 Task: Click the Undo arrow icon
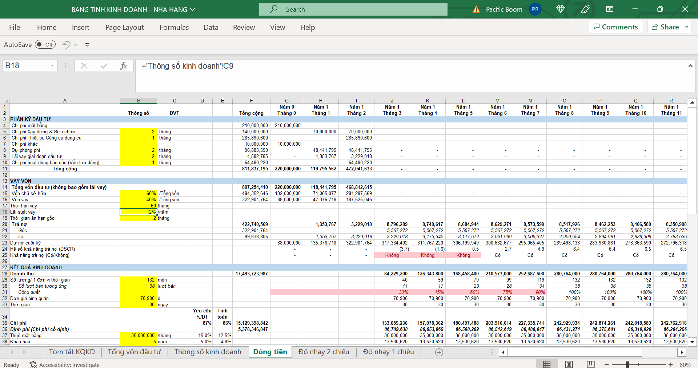tap(66, 45)
